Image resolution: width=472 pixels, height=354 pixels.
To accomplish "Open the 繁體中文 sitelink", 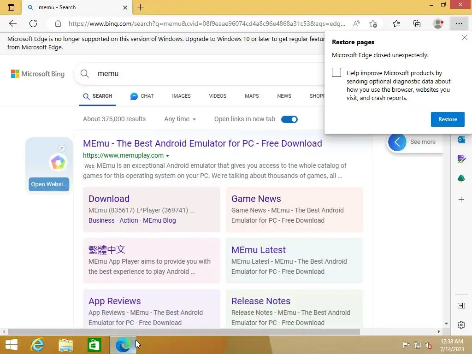I will click(x=107, y=250).
